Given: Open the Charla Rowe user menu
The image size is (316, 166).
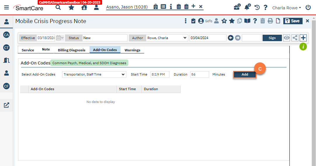Looking at the screenshot, I should 287,8.
